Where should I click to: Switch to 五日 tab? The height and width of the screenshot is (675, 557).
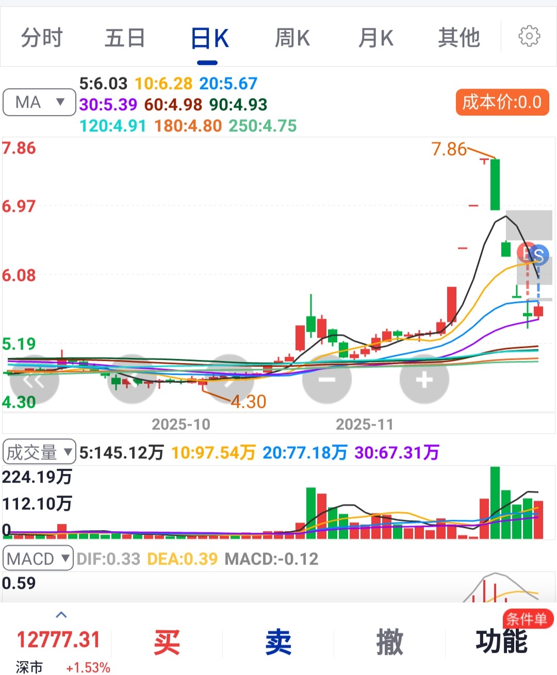(x=125, y=38)
